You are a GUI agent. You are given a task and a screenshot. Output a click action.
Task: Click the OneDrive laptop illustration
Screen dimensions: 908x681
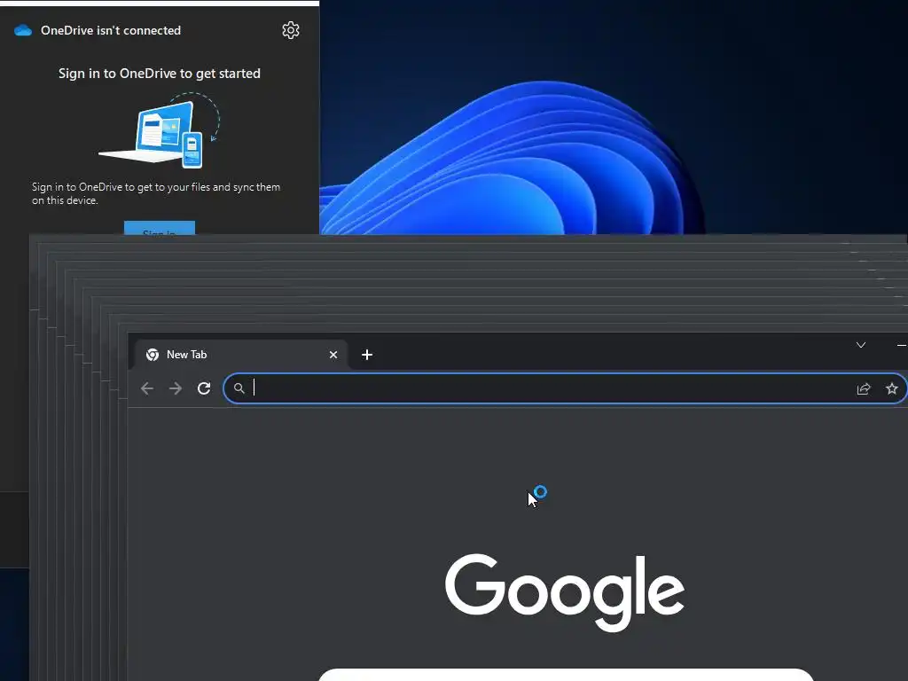[160, 131]
